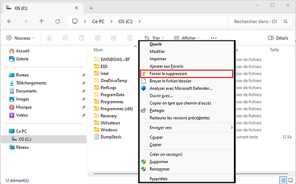Viewport: 296px width, 184px height.
Task: Open the three-dots more options menu
Action: 214,38
